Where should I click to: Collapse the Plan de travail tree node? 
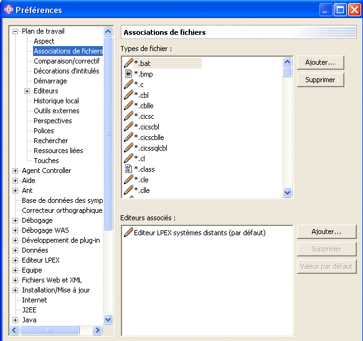pyautogui.click(x=16, y=31)
